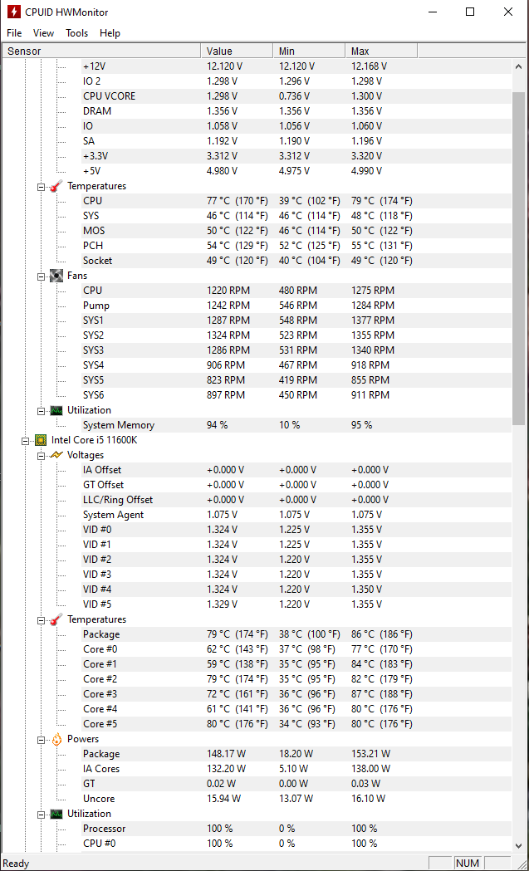Collapse the Fans tree section
The height and width of the screenshot is (871, 529).
click(x=41, y=276)
